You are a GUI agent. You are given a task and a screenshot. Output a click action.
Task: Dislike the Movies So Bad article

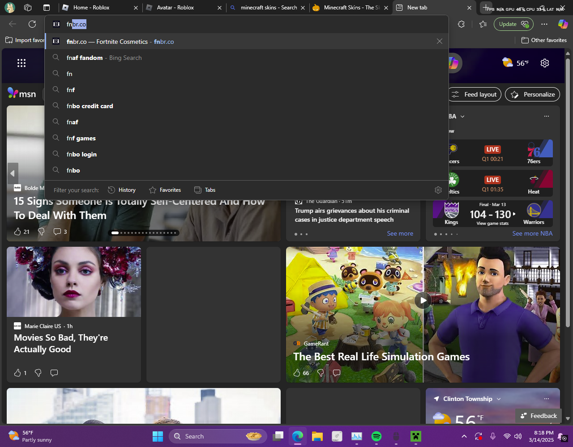pos(38,373)
